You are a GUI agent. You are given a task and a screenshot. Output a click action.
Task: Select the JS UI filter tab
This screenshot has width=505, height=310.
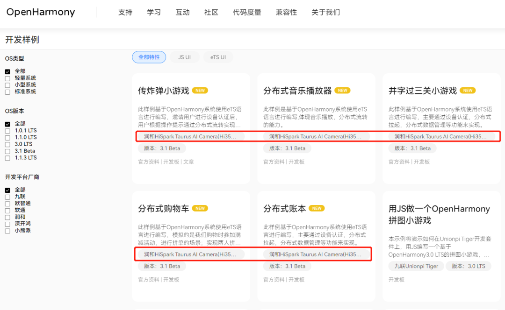tap(185, 57)
